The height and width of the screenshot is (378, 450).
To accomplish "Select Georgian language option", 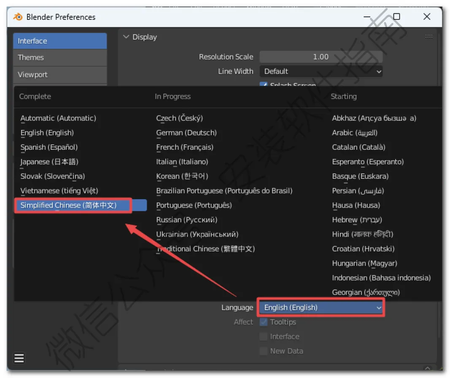I will click(366, 292).
